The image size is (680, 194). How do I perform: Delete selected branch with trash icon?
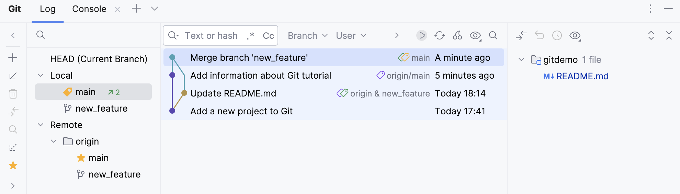point(13,94)
